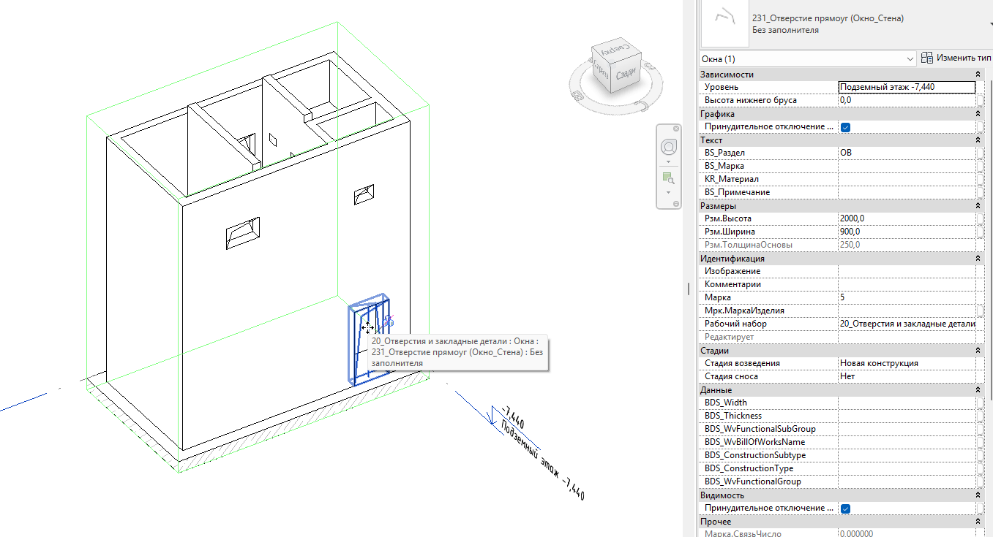Click the KR_Материал value field
The width and height of the screenshot is (993, 537).
tap(907, 179)
